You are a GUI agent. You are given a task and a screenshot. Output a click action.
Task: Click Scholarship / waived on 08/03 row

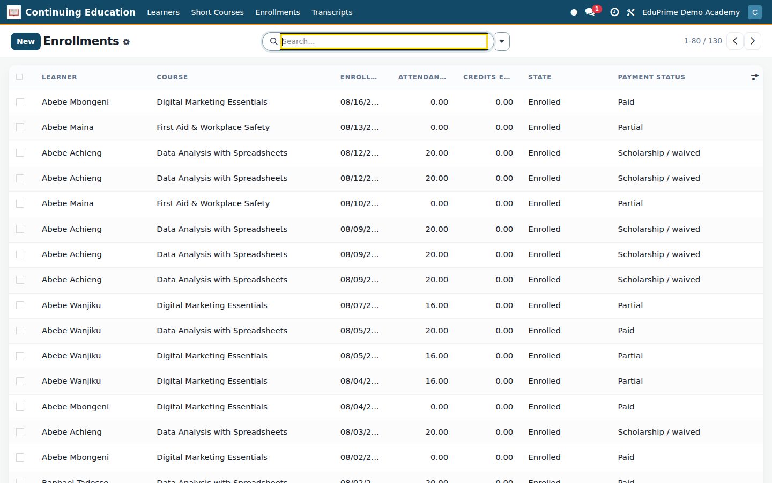(x=659, y=432)
